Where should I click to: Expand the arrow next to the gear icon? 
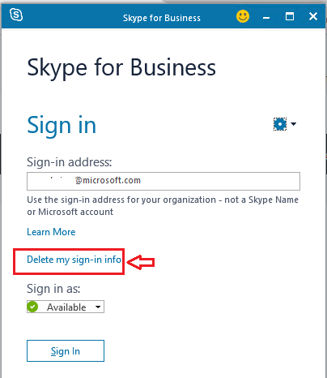[294, 124]
